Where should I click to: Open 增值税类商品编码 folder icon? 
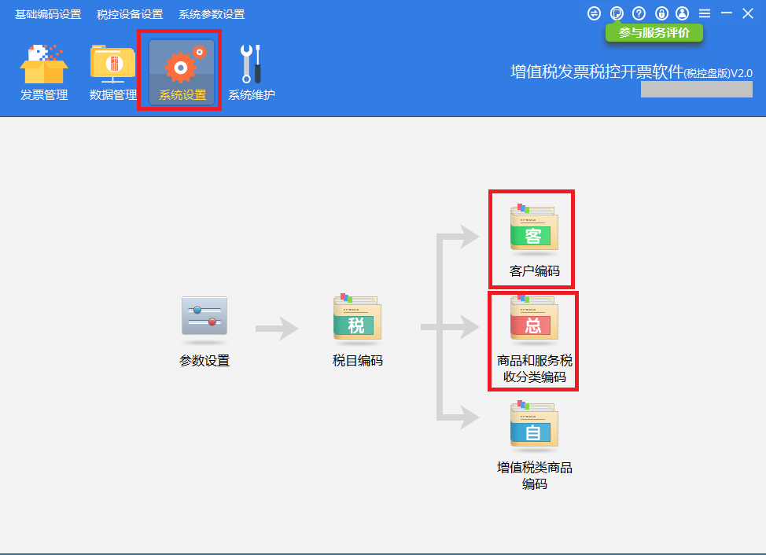[x=533, y=425]
